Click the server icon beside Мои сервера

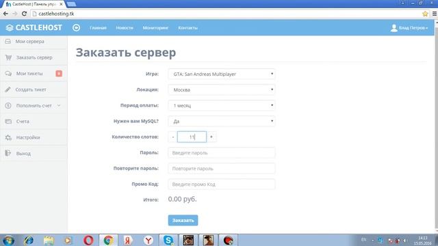8,41
